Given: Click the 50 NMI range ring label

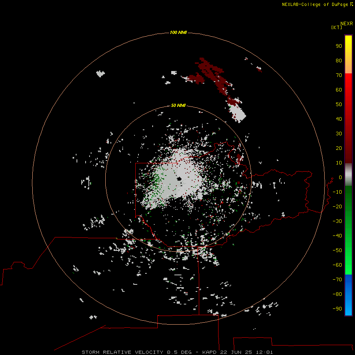Looking at the screenshot, I should coord(178,105).
